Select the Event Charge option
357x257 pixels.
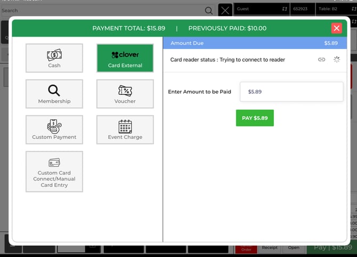pyautogui.click(x=125, y=130)
